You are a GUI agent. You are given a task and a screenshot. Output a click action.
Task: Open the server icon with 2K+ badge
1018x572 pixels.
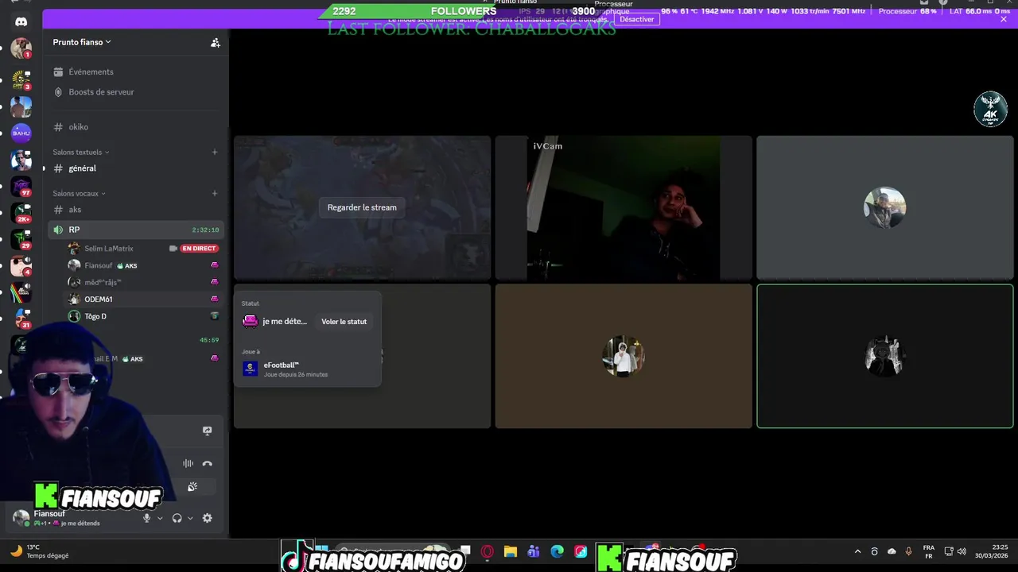click(x=21, y=213)
